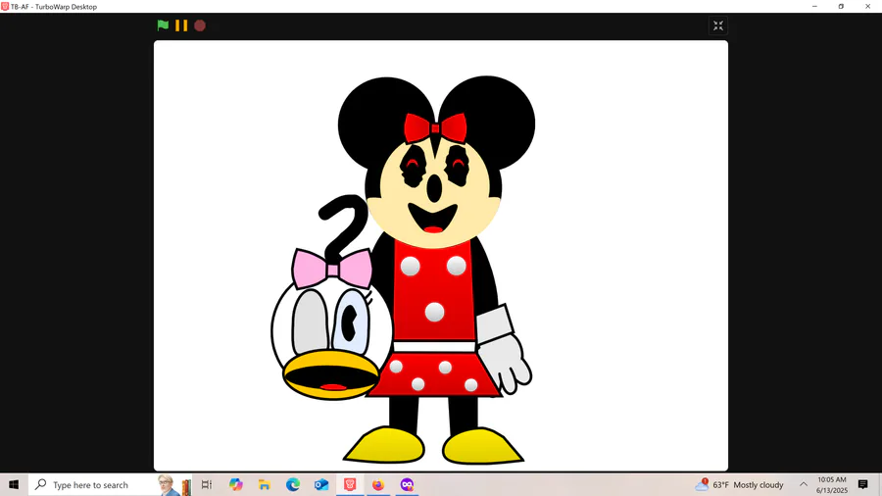
Task: Stop the project with the red stop button
Action: coord(200,25)
